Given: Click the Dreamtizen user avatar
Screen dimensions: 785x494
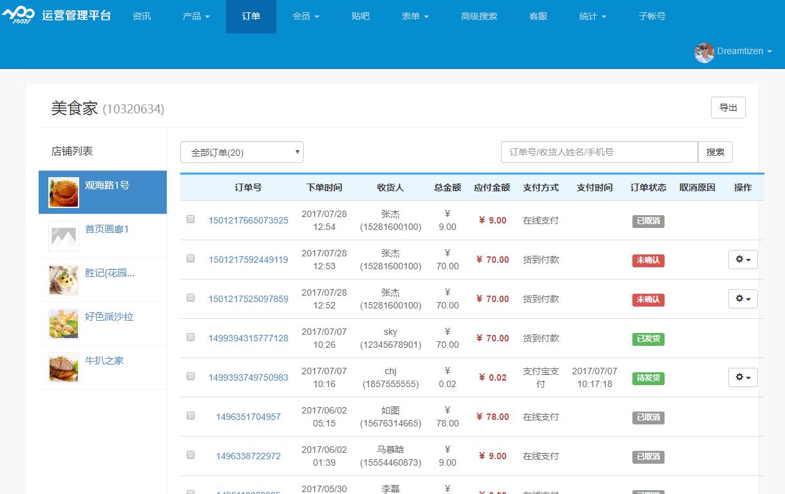Looking at the screenshot, I should point(704,52).
